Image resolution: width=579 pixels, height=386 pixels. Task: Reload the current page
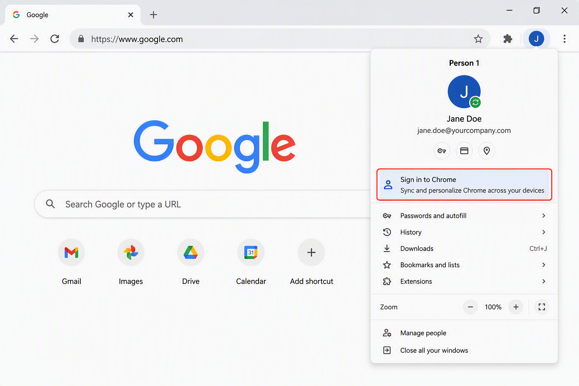(55, 39)
